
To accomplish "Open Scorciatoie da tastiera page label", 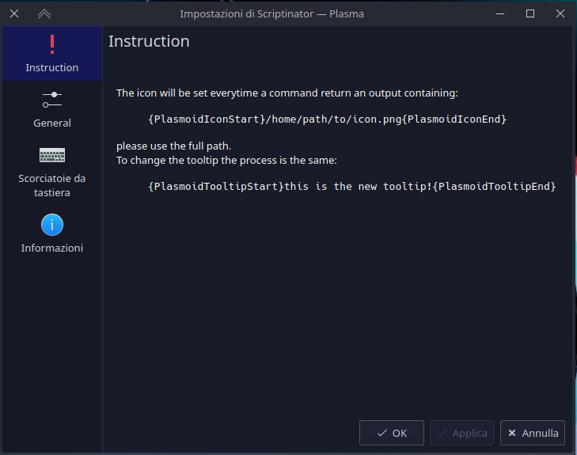I will pyautogui.click(x=52, y=185).
